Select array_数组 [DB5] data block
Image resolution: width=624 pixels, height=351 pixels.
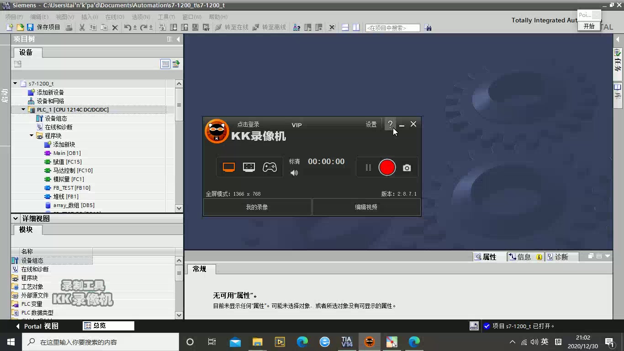(x=69, y=205)
